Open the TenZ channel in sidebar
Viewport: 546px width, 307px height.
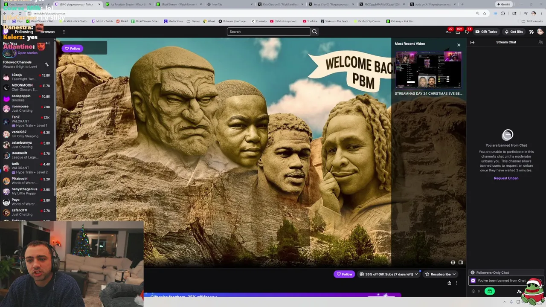coord(27,121)
